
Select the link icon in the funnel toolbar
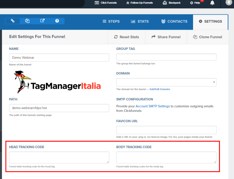[x=12, y=21]
